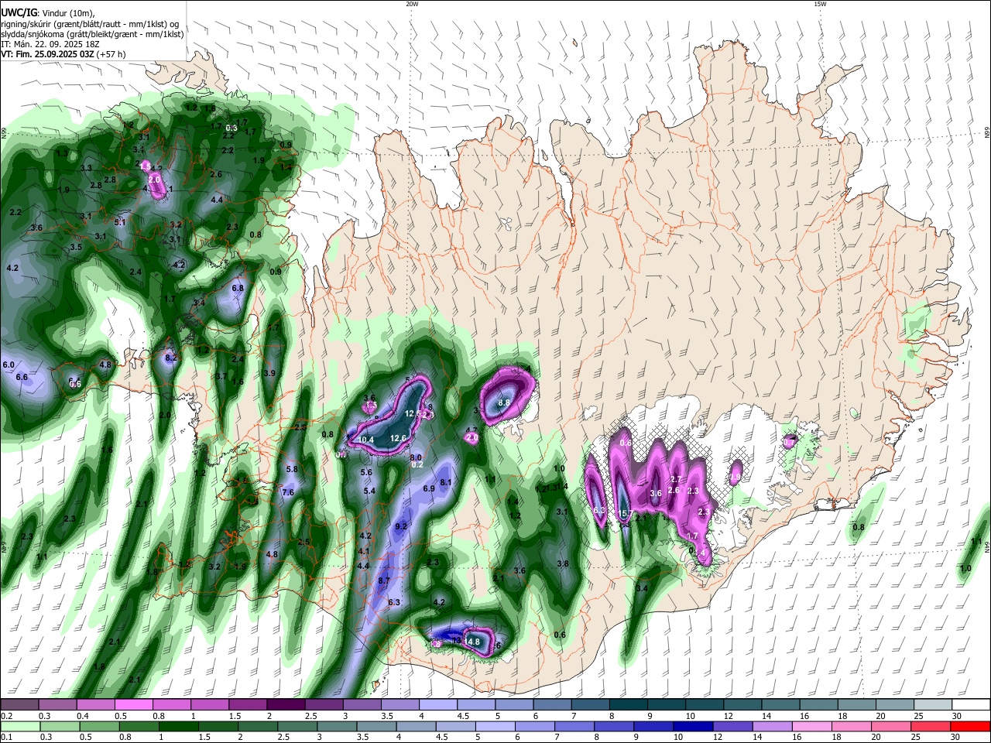Click the 3.9 rain value
Image resolution: width=991 pixels, height=743 pixels.
[x=269, y=373]
